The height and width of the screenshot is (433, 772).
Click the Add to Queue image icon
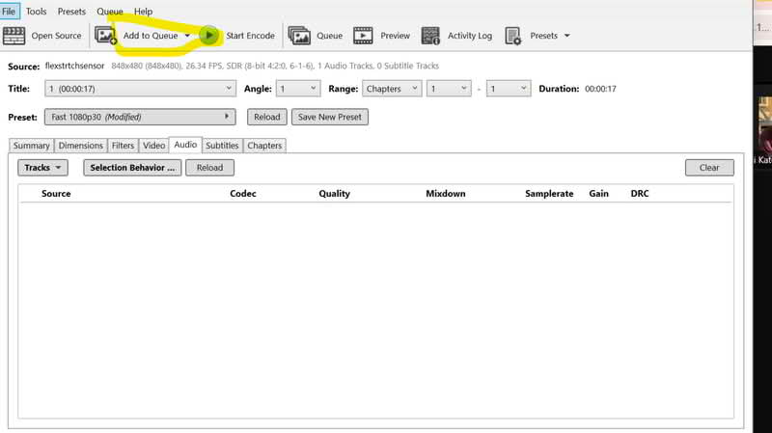106,36
